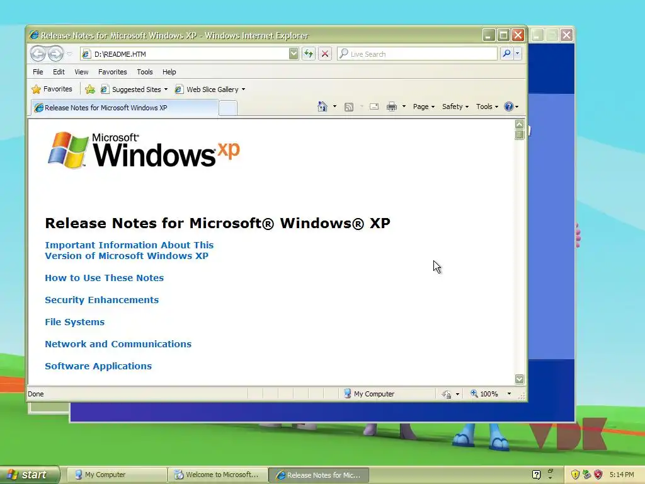Open the Help menu
This screenshot has height=484, width=645.
click(169, 72)
